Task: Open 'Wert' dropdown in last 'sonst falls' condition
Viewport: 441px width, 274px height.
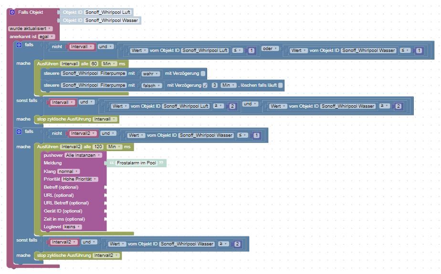Action: coord(117,244)
